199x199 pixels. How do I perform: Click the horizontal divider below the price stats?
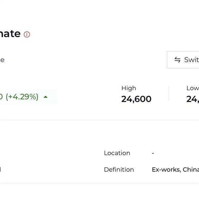click(99, 120)
